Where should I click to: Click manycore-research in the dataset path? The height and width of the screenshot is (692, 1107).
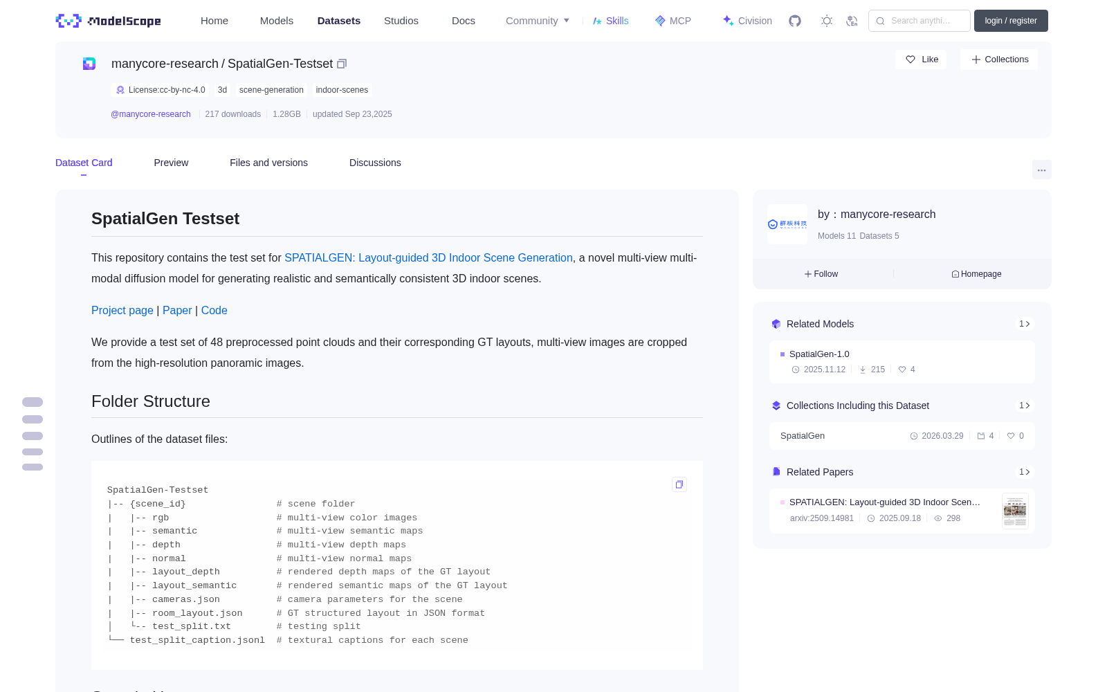pyautogui.click(x=165, y=64)
